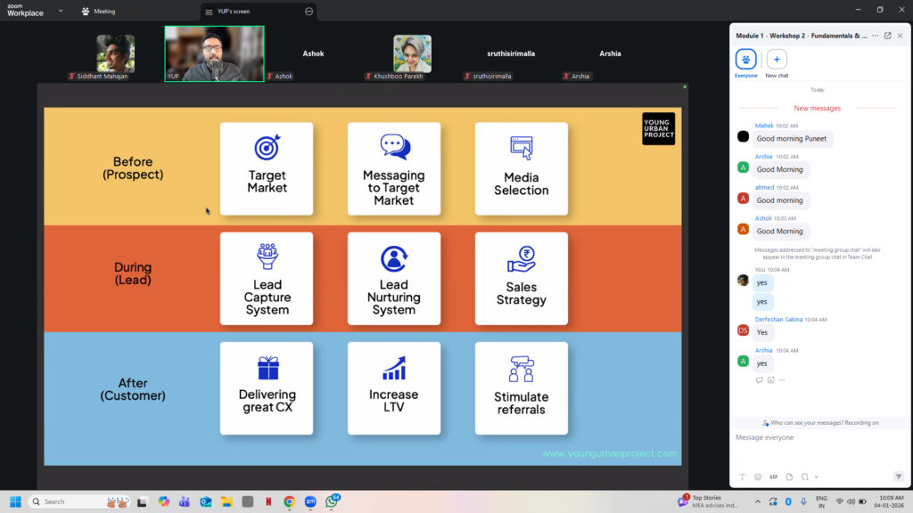913x513 pixels.
Task: Select YUP's active speaker video thumbnail
Action: 214,53
